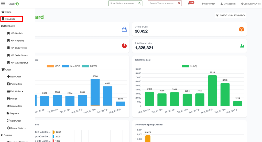Open the notifications bell icon
This screenshot has width=262, height=142.
189,4
